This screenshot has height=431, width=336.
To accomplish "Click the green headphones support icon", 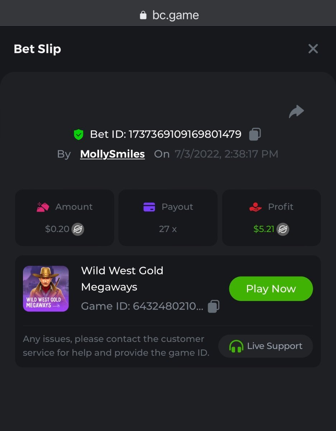I will coord(236,346).
